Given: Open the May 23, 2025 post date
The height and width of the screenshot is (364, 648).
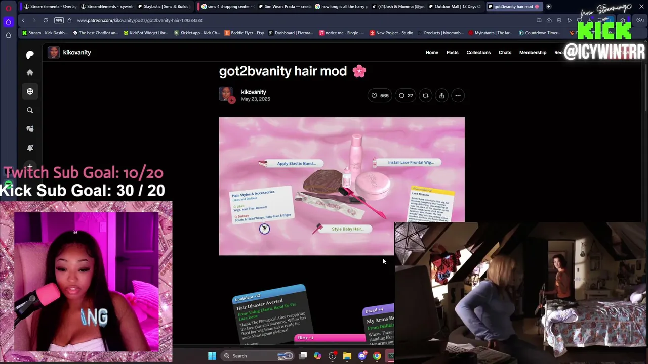Looking at the screenshot, I should [256, 99].
